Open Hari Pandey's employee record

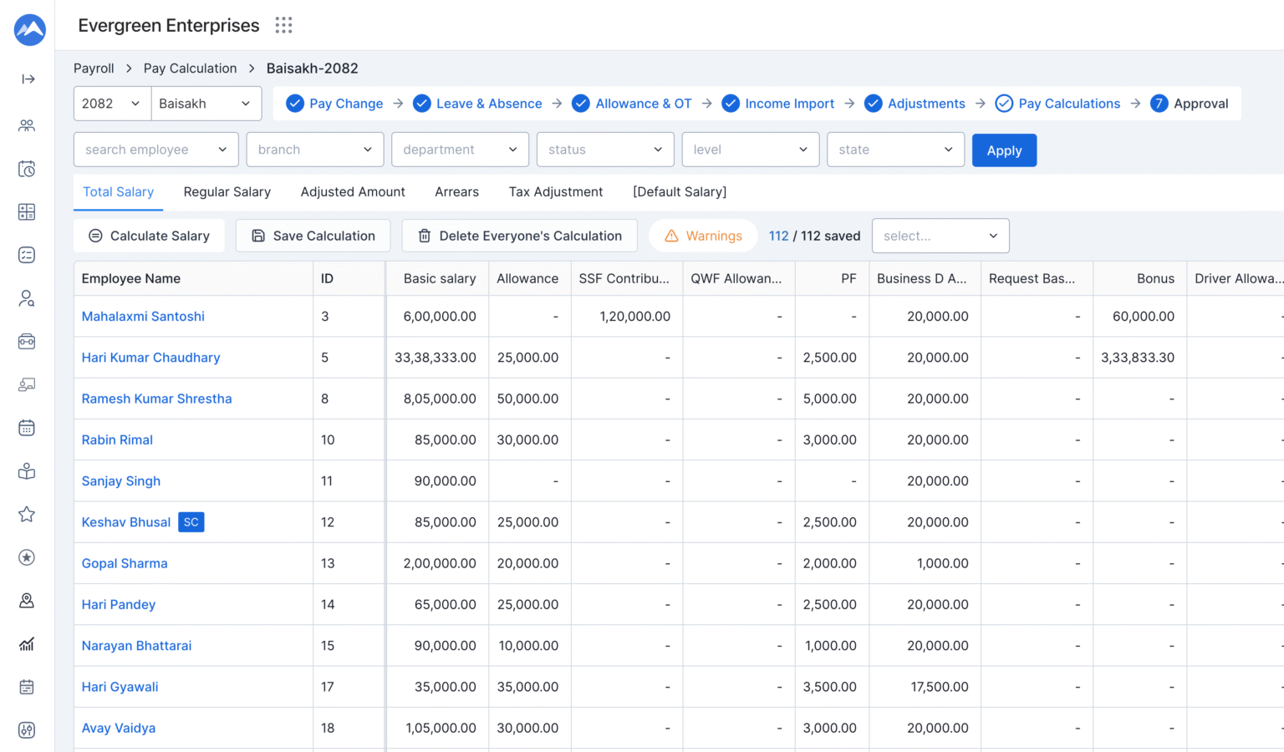coord(118,604)
